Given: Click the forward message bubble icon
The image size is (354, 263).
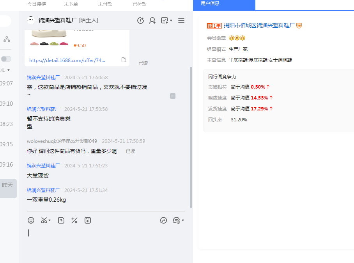Looking at the screenshot, I should (x=164, y=220).
